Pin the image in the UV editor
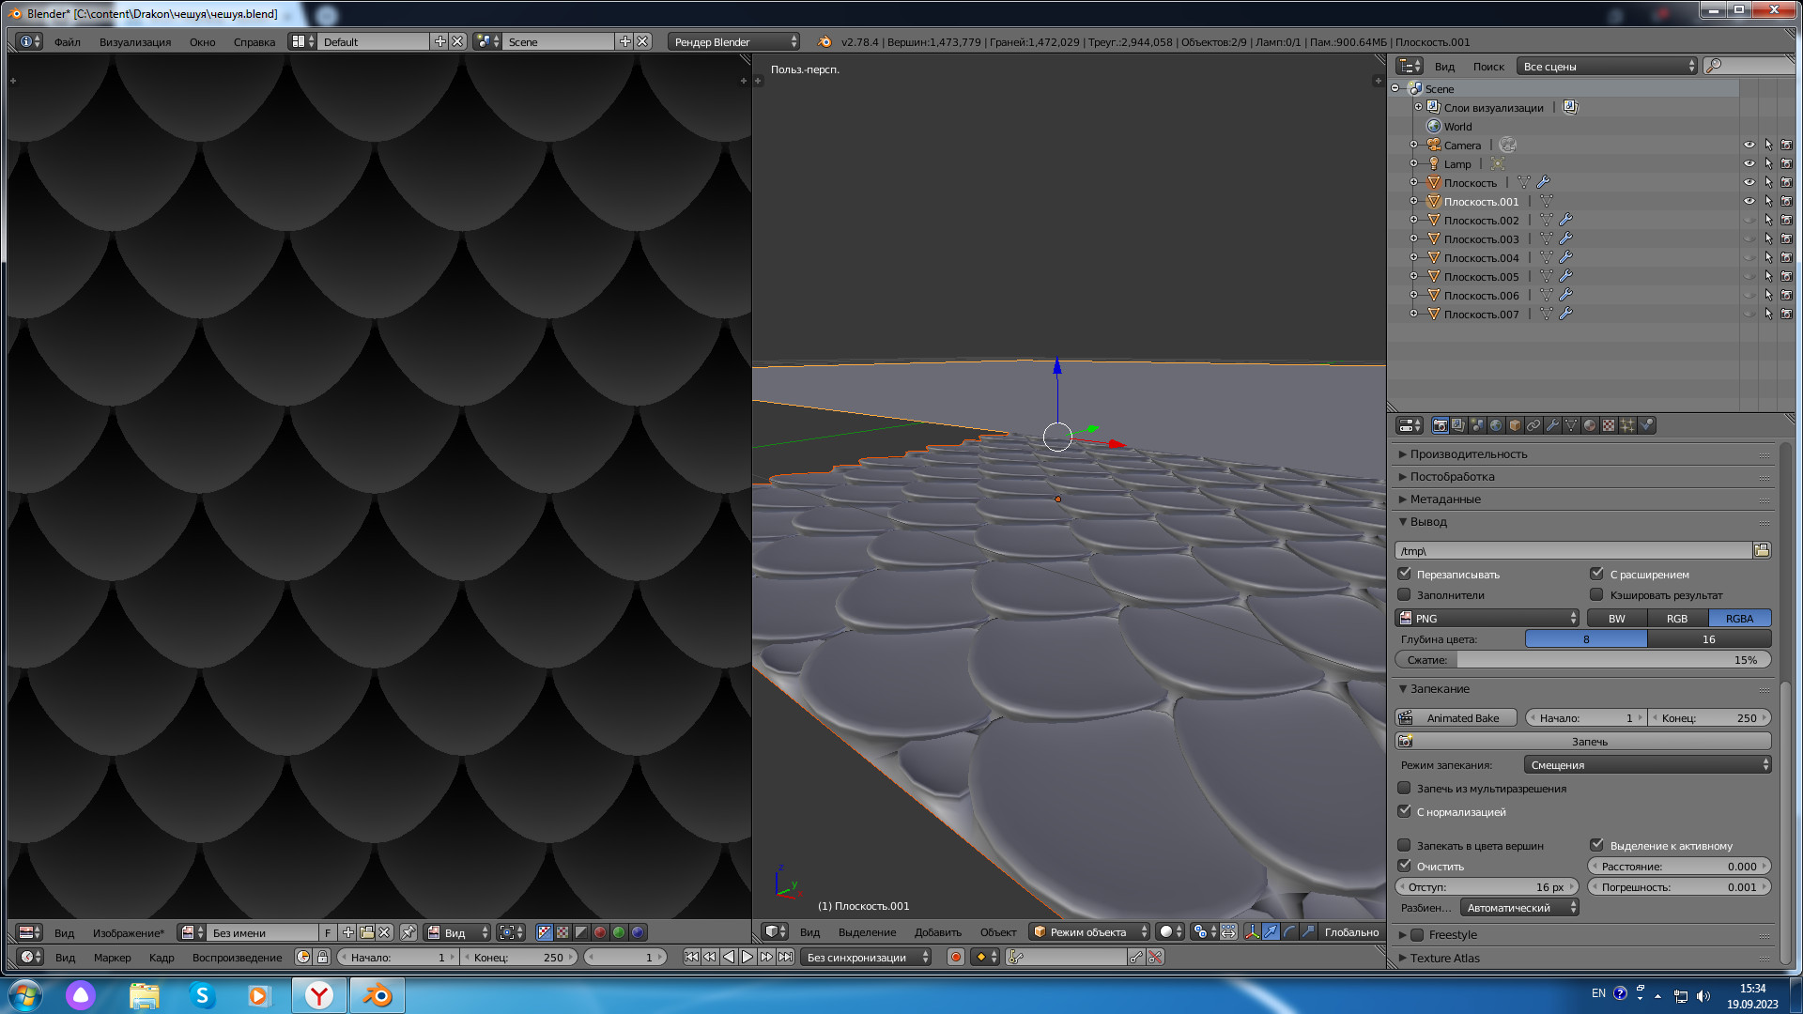 [408, 932]
